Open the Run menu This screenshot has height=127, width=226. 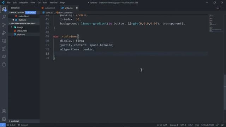click(x=45, y=2)
